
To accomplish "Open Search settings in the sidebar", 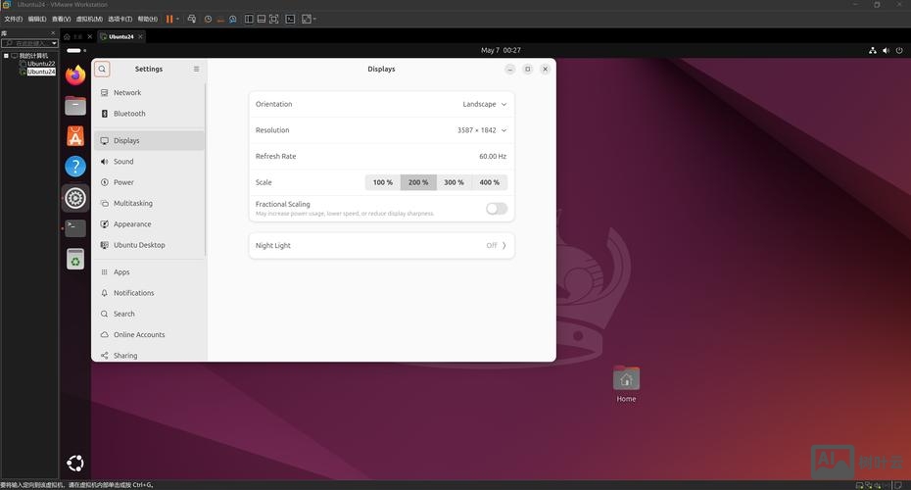I will pyautogui.click(x=149, y=314).
